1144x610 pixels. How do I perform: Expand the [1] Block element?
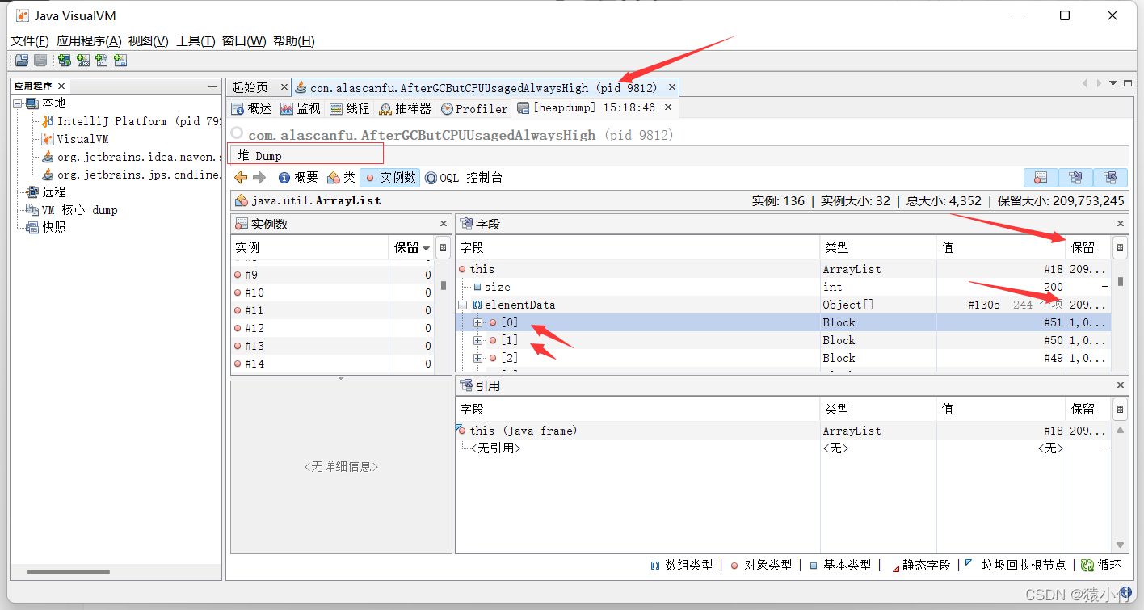point(478,340)
